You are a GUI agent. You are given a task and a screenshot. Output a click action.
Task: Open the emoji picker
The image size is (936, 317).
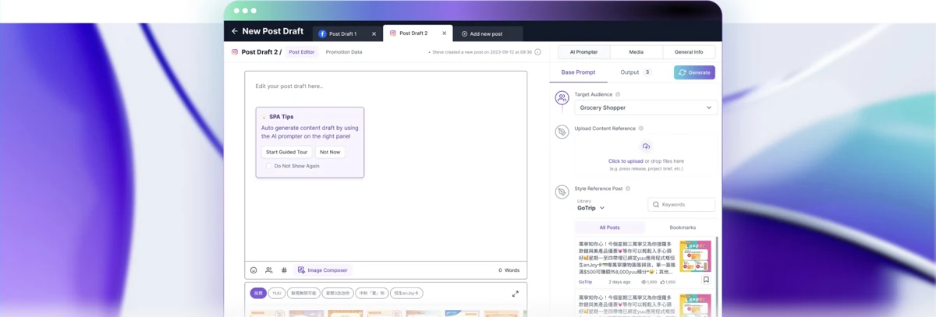point(253,270)
